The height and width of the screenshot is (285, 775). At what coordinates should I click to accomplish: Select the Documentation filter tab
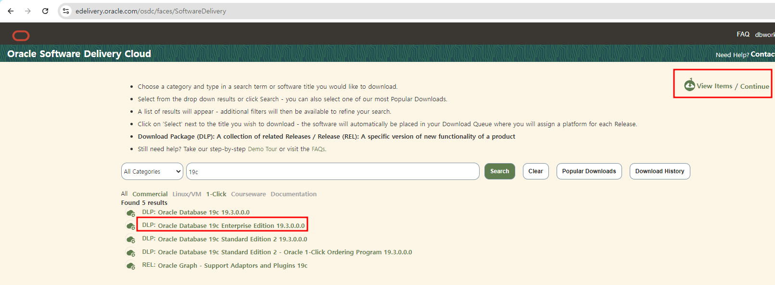point(293,194)
